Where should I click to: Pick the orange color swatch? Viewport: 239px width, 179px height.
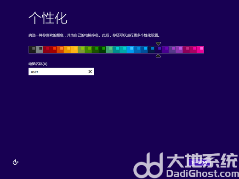pyautogui.click(x=60, y=50)
